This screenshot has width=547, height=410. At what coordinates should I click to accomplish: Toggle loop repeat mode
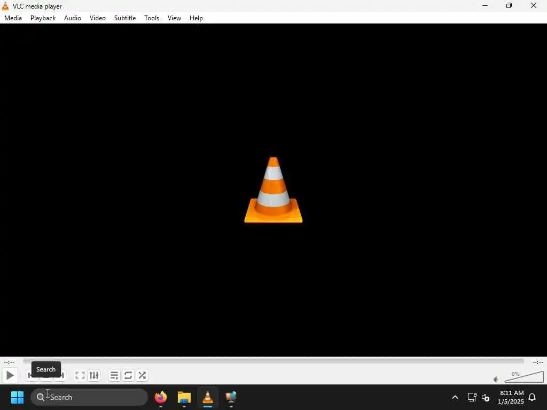click(x=128, y=375)
